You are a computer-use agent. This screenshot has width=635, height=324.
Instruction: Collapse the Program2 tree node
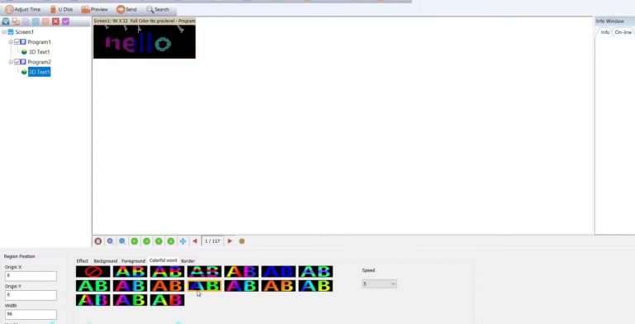tap(11, 61)
